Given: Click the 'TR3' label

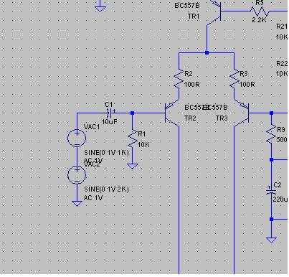Looking at the screenshot, I should point(222,118).
